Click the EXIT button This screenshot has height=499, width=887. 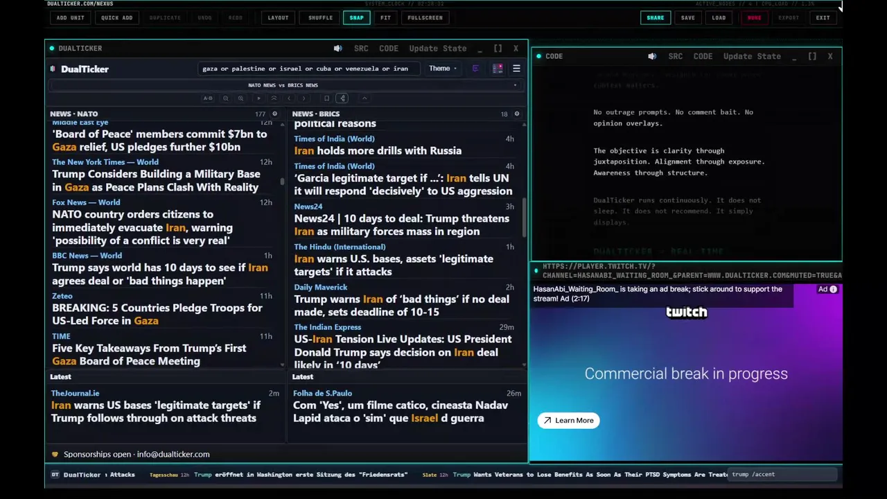823,17
